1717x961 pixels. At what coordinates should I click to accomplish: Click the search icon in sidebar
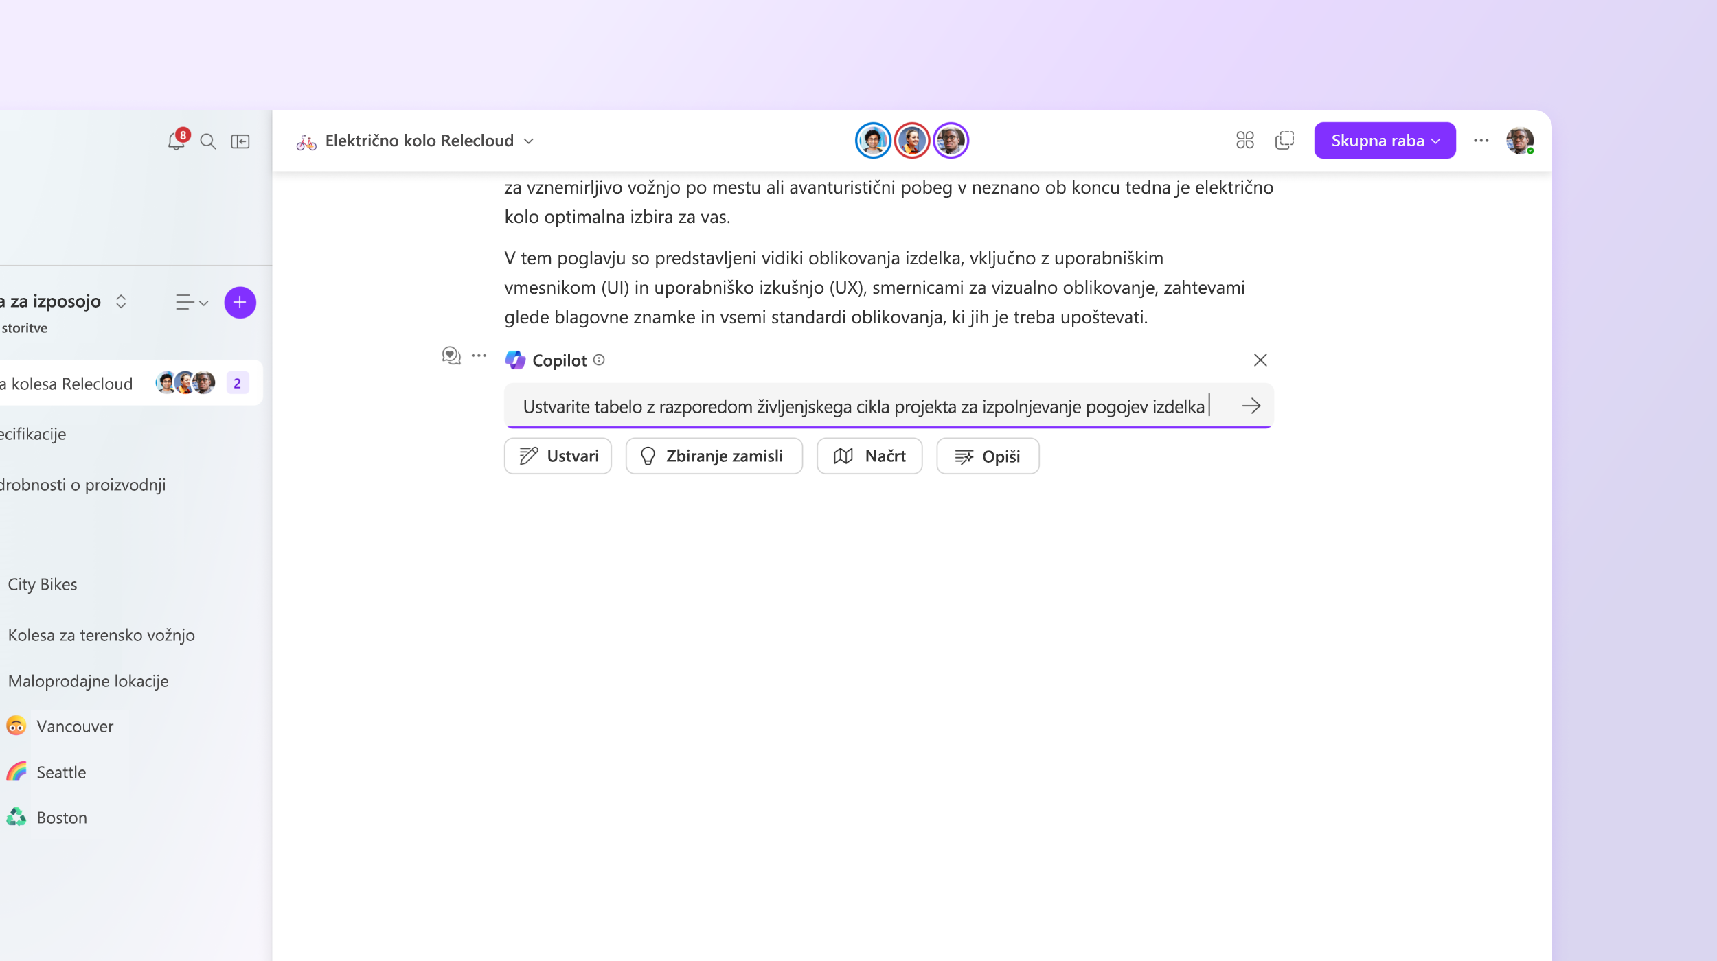coord(207,140)
